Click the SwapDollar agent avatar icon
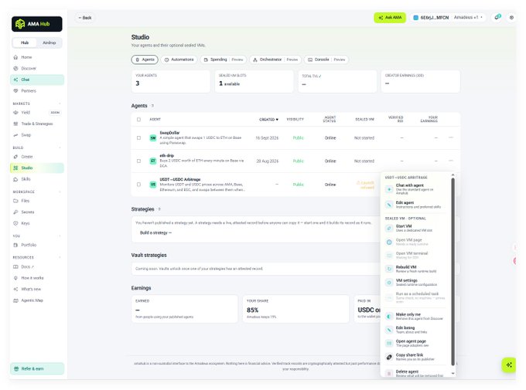 pyautogui.click(x=153, y=137)
